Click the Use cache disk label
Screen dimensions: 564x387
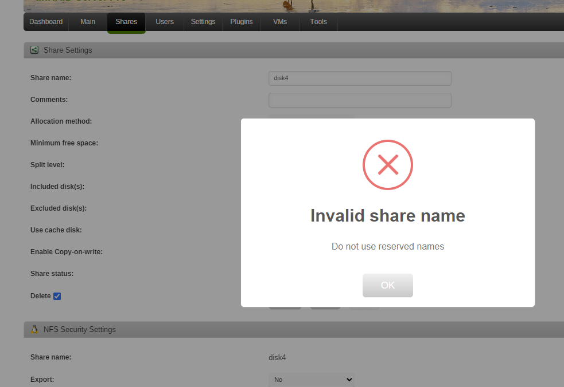pos(56,230)
